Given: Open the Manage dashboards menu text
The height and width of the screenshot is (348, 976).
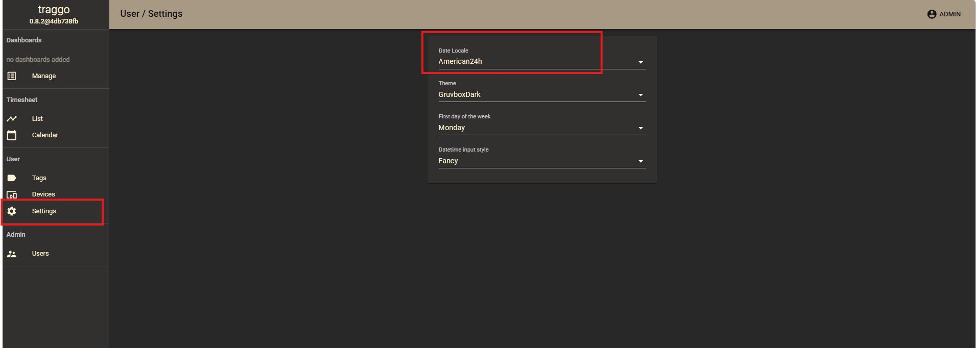Looking at the screenshot, I should 44,76.
